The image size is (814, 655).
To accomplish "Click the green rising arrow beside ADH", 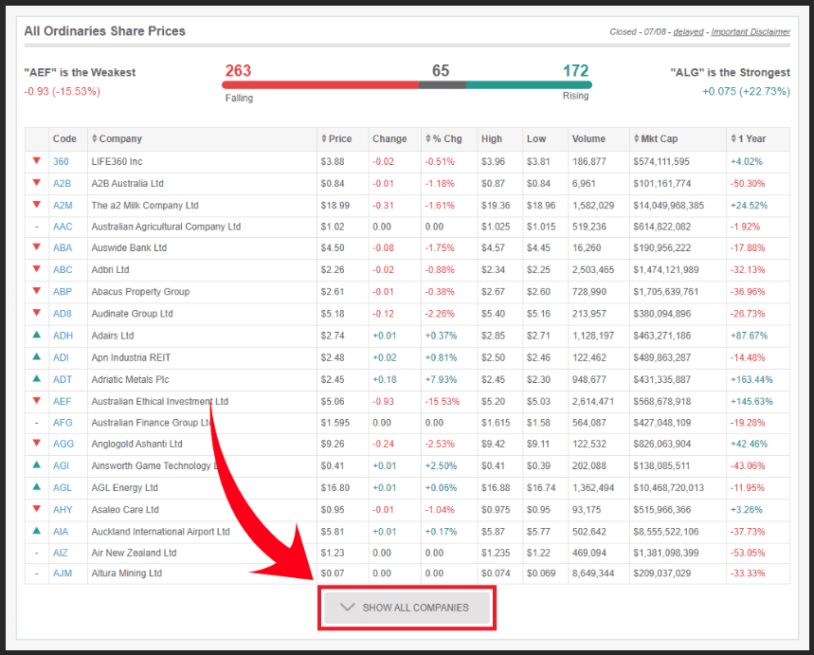I will click(36, 335).
